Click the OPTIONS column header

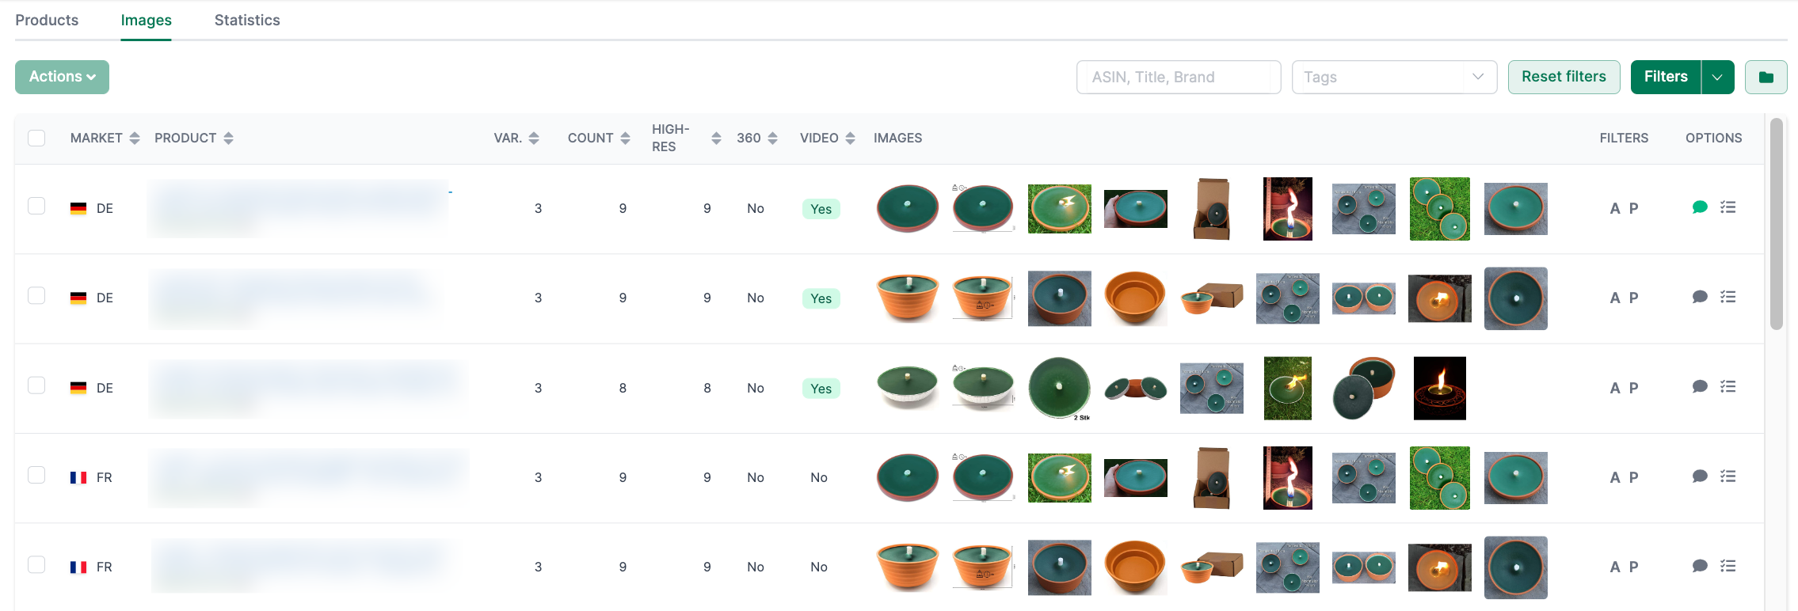pos(1714,138)
